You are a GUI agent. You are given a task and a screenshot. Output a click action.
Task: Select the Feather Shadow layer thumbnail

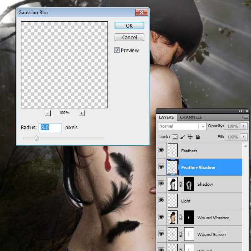point(173,167)
